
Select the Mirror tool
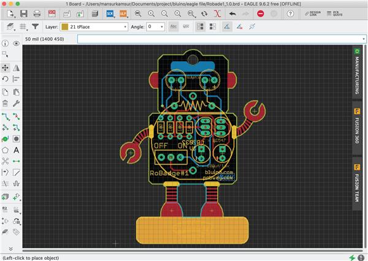pyautogui.click(x=17, y=67)
